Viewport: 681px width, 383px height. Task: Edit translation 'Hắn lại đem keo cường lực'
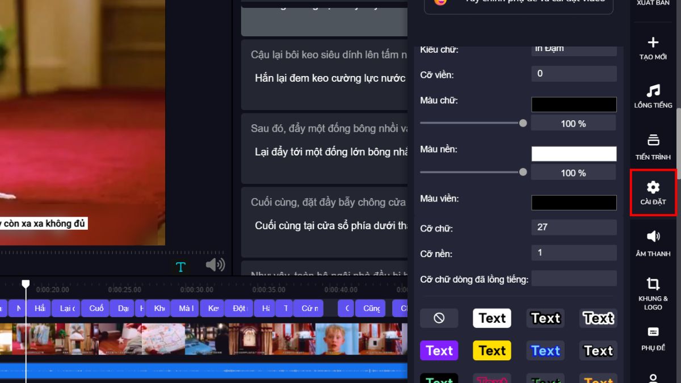click(x=331, y=78)
